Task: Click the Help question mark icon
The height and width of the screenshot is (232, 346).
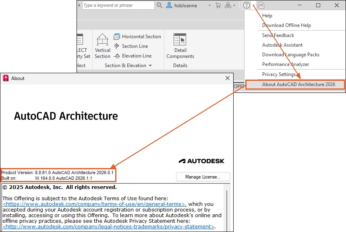Action: 247,5
